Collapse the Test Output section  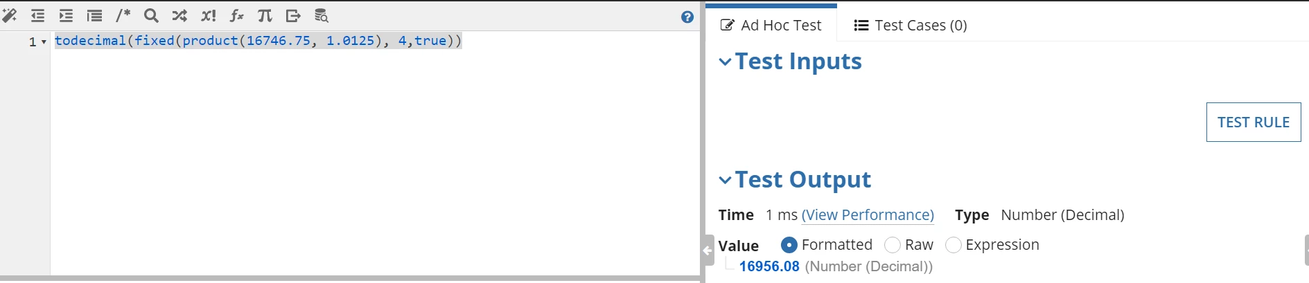point(725,180)
